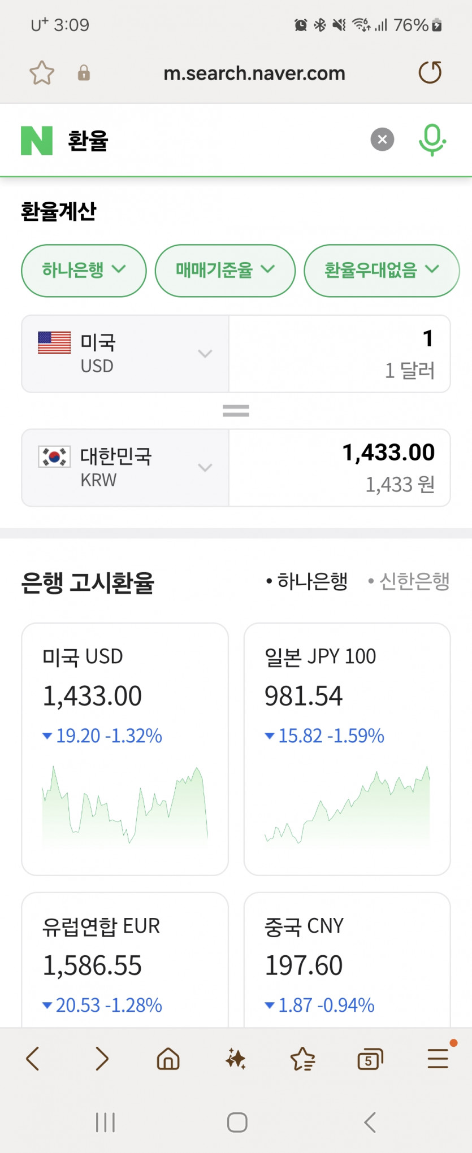472x1153 pixels.
Task: Clear the search text with X button
Action: (x=382, y=140)
